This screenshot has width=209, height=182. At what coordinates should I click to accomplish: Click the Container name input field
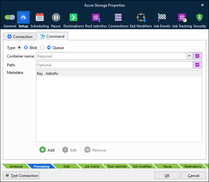point(111,56)
